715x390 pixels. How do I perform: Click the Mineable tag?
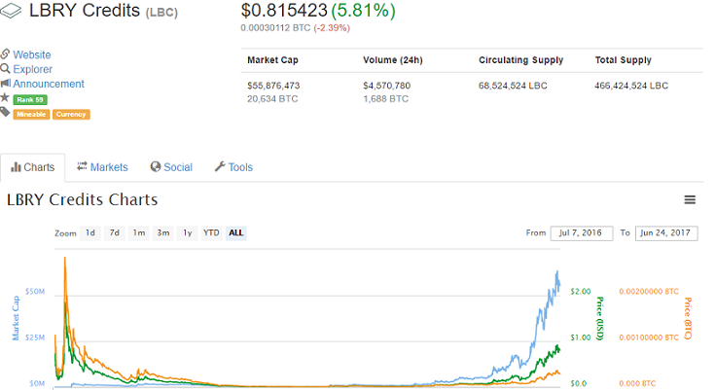[x=31, y=114]
